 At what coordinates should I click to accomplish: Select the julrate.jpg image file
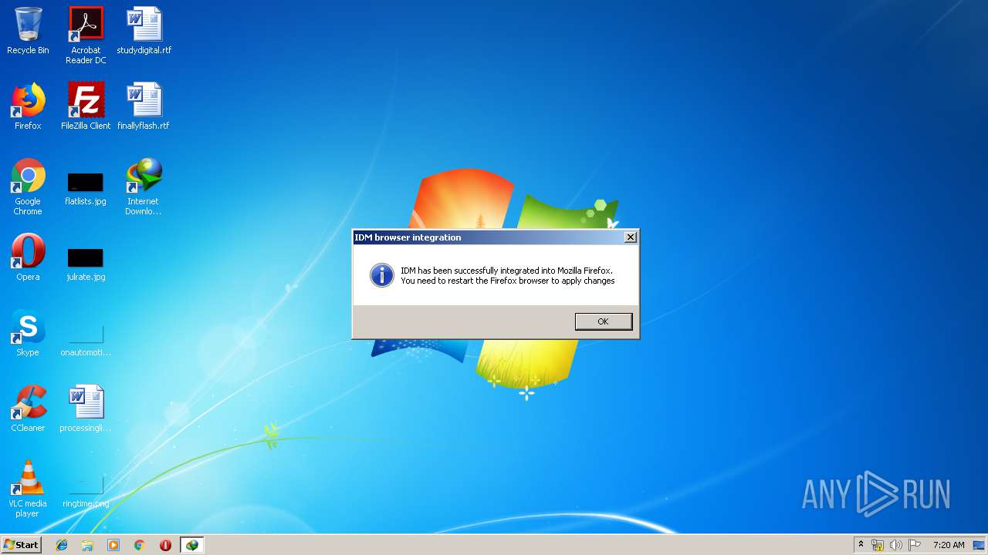click(x=86, y=264)
